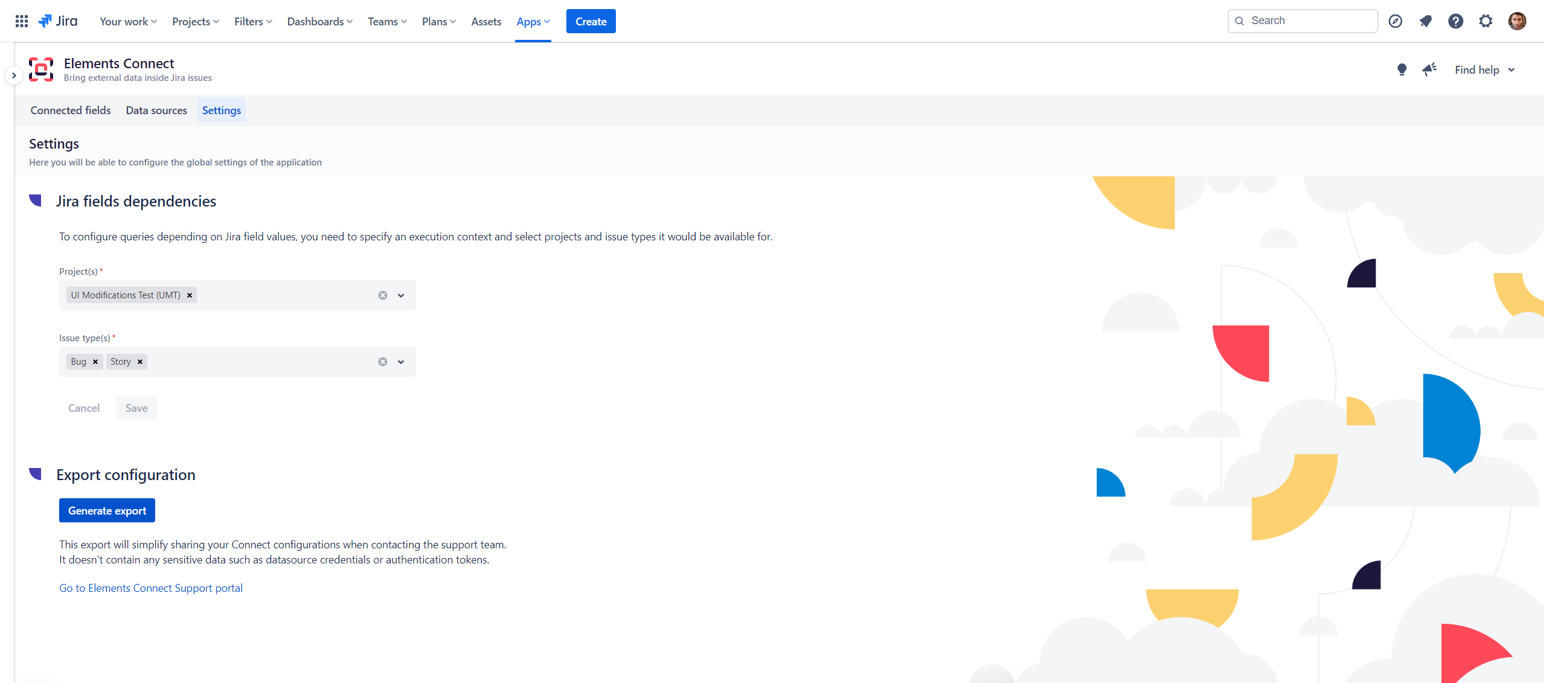Open the help question mark icon
The image size is (1544, 683).
[1455, 21]
